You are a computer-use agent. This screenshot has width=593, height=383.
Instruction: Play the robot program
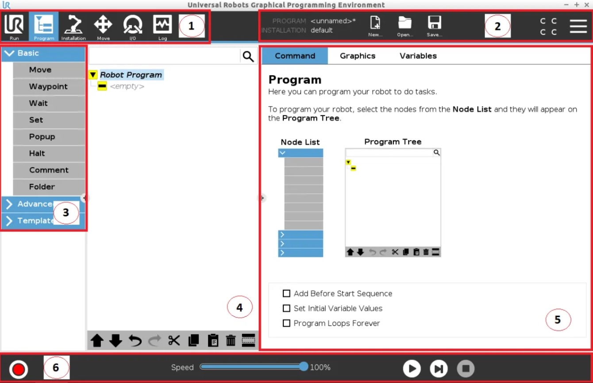[x=412, y=368]
